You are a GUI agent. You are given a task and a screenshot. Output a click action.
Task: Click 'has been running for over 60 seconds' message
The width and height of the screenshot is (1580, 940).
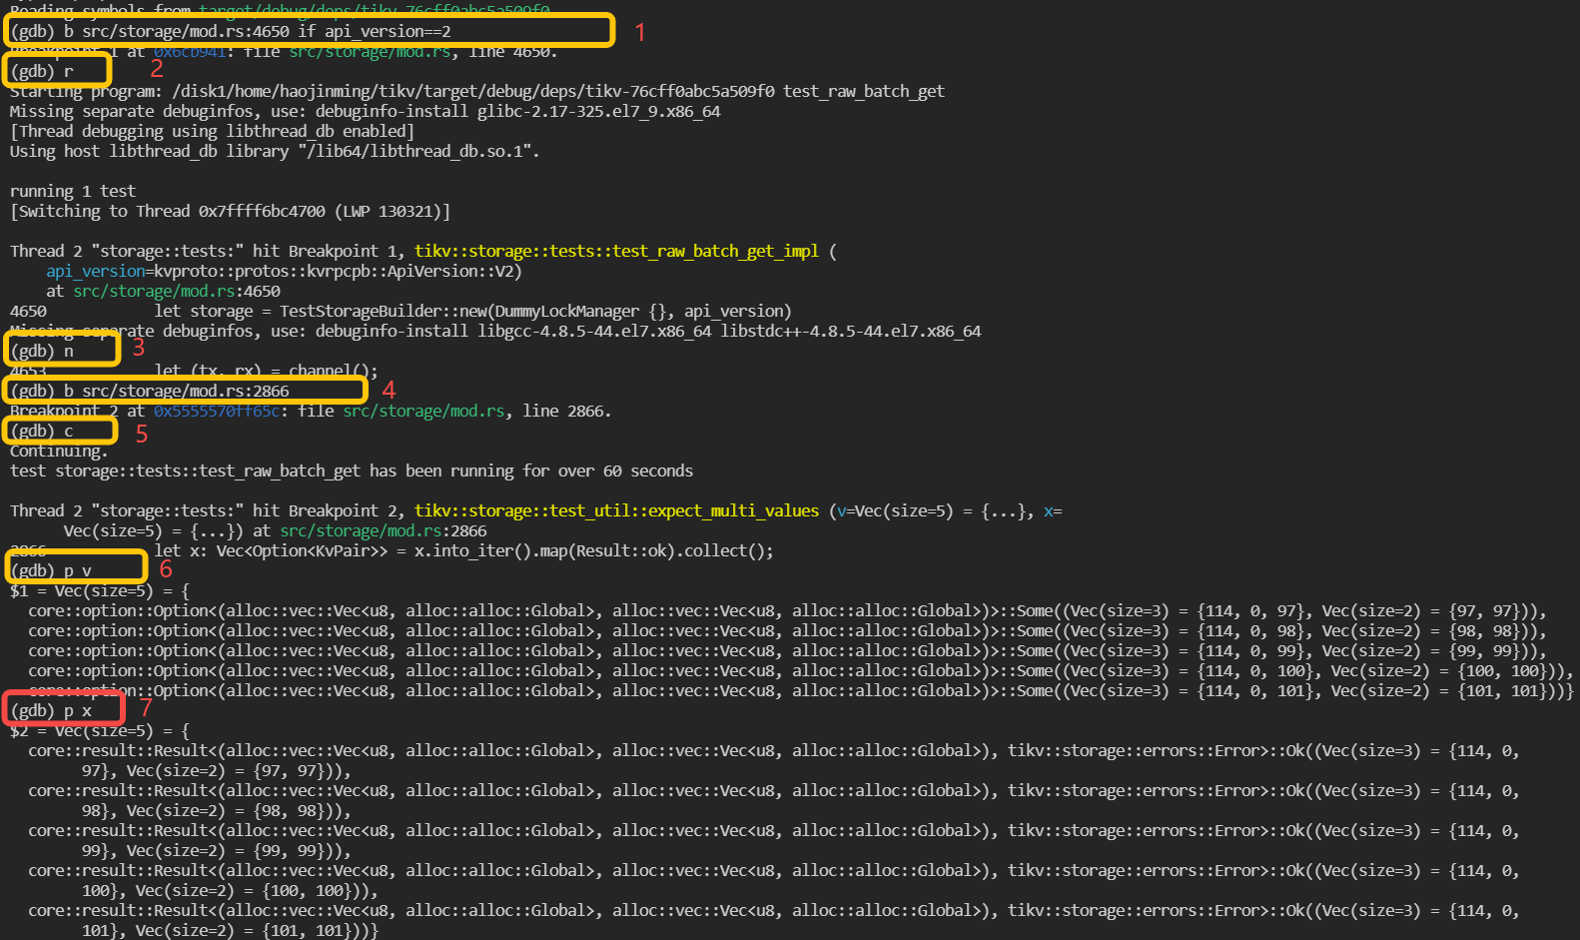pyautogui.click(x=531, y=470)
